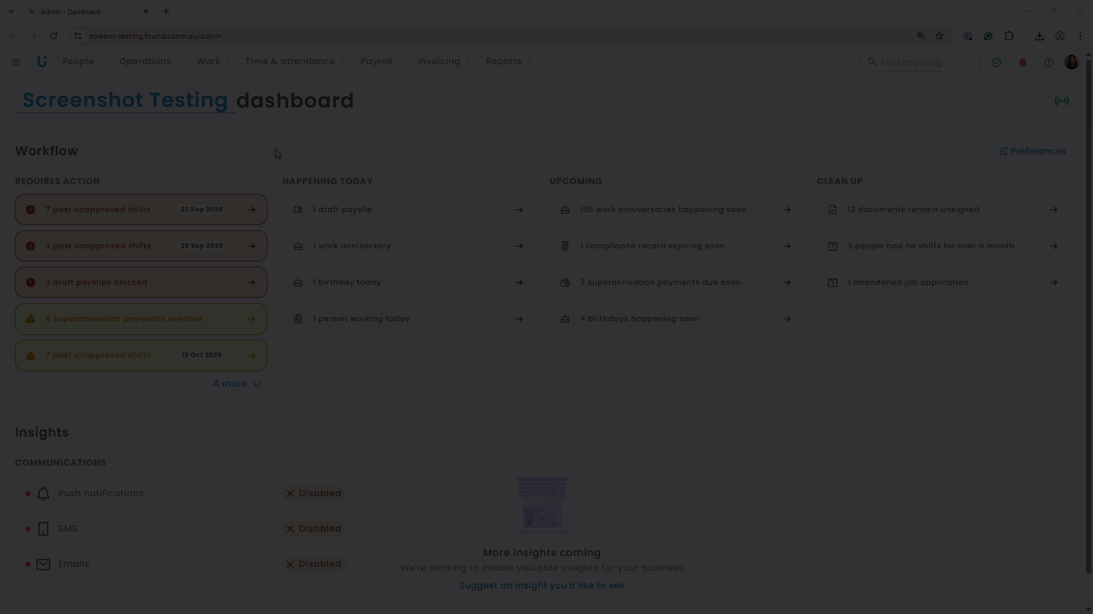The width and height of the screenshot is (1093, 614).
Task: Open the hamburger sidebar menu
Action: click(x=16, y=63)
